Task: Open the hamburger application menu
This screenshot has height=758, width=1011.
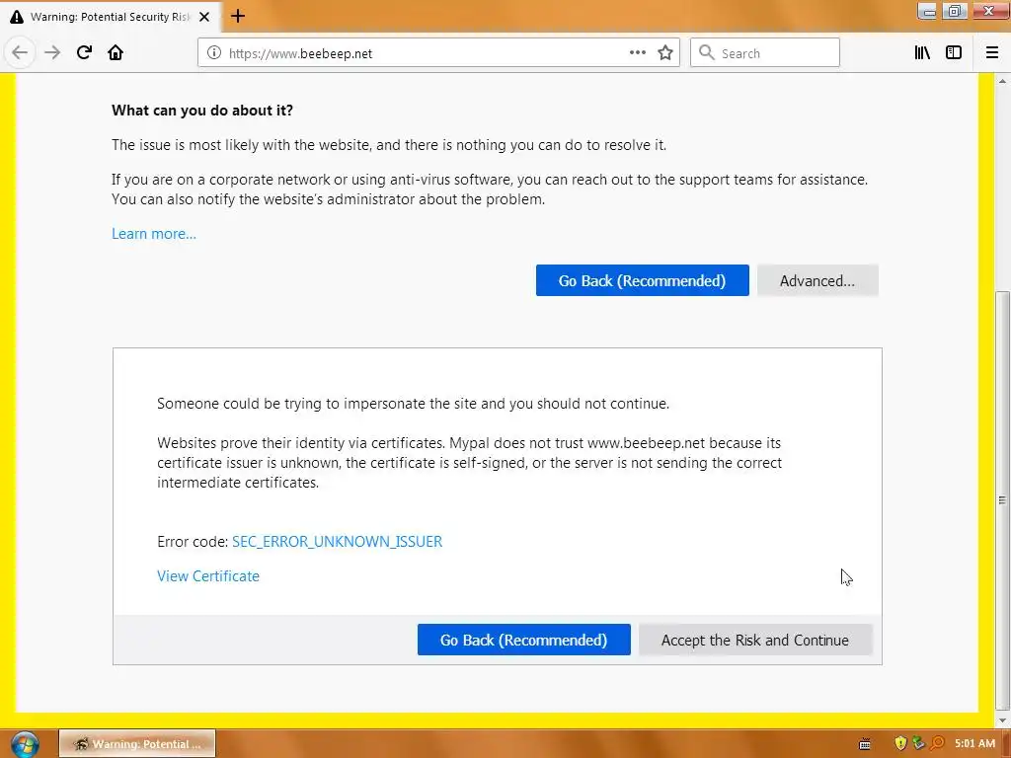Action: 992,53
